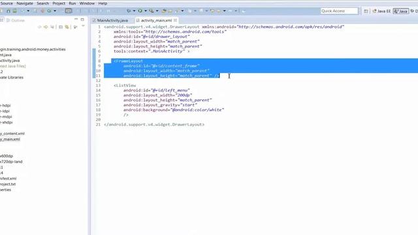
Task: Open the Navigate menu
Action: 25,3
